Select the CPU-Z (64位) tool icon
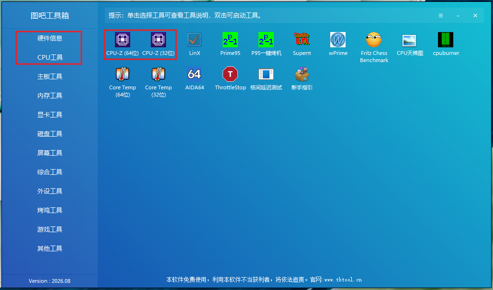The image size is (493, 290). pos(123,40)
